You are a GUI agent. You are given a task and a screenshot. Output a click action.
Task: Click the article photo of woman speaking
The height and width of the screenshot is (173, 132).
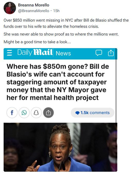[60, 147]
